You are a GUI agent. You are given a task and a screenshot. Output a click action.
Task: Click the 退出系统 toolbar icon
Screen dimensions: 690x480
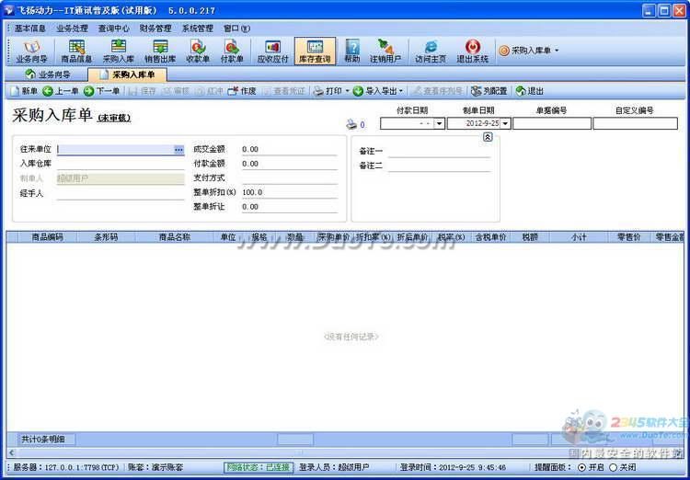pos(472,51)
